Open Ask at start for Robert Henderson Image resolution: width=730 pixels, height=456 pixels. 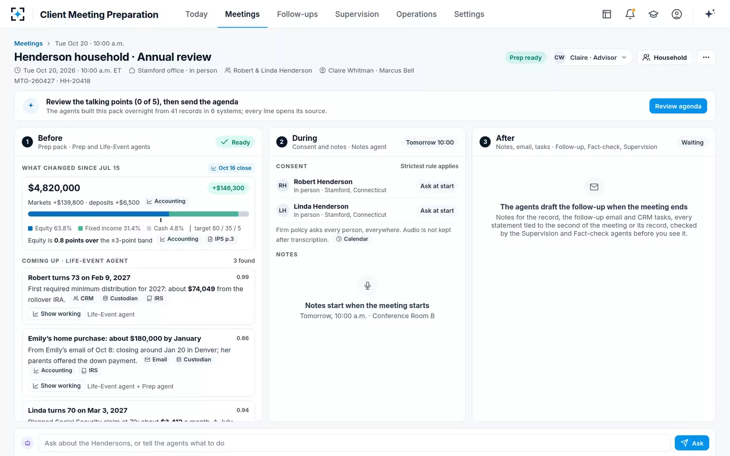(437, 186)
